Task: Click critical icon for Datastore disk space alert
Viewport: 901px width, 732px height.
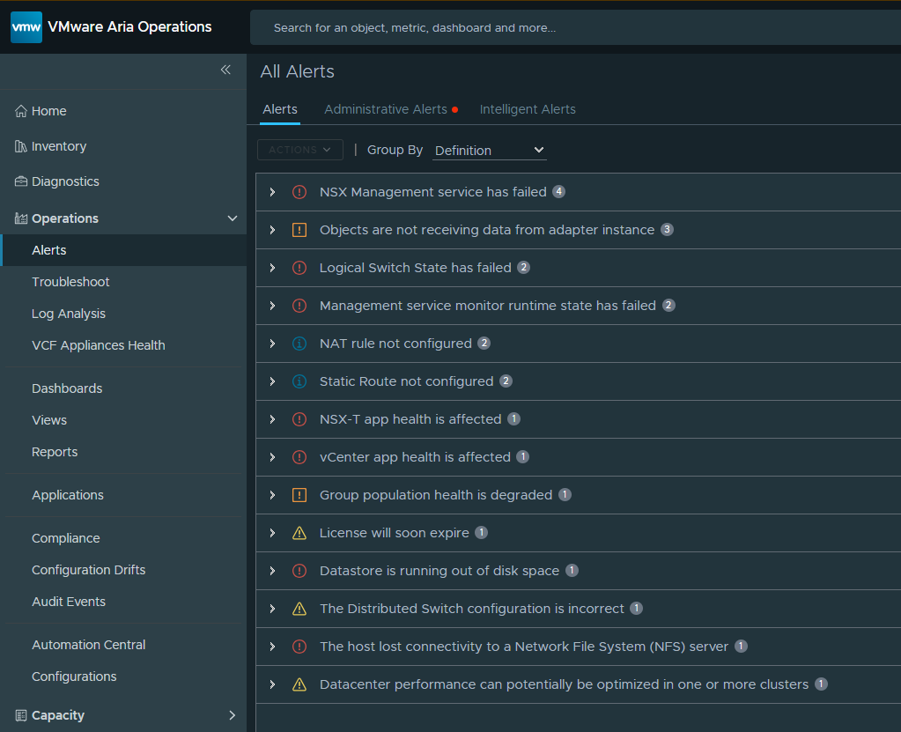Action: (x=299, y=571)
